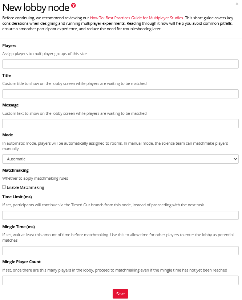
Task: Click the Players section label
Action: 9,45
